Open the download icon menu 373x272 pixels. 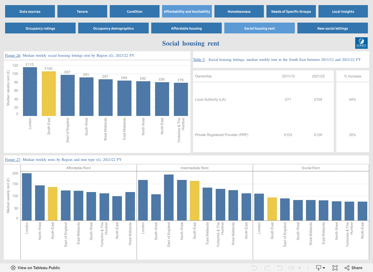(318, 268)
